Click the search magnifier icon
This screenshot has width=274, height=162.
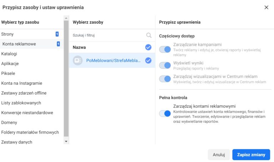click(149, 35)
